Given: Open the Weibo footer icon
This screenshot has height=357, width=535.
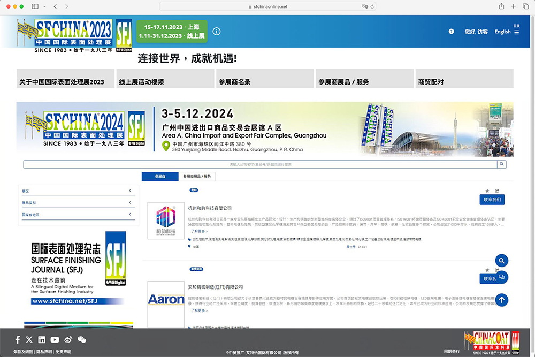Looking at the screenshot, I should tap(68, 339).
